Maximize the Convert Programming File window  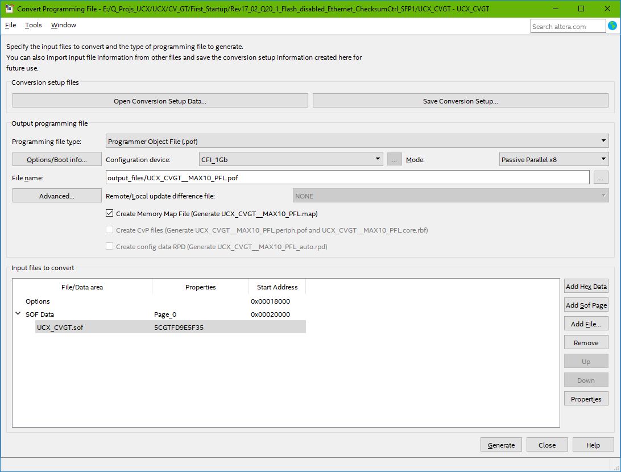(x=581, y=9)
